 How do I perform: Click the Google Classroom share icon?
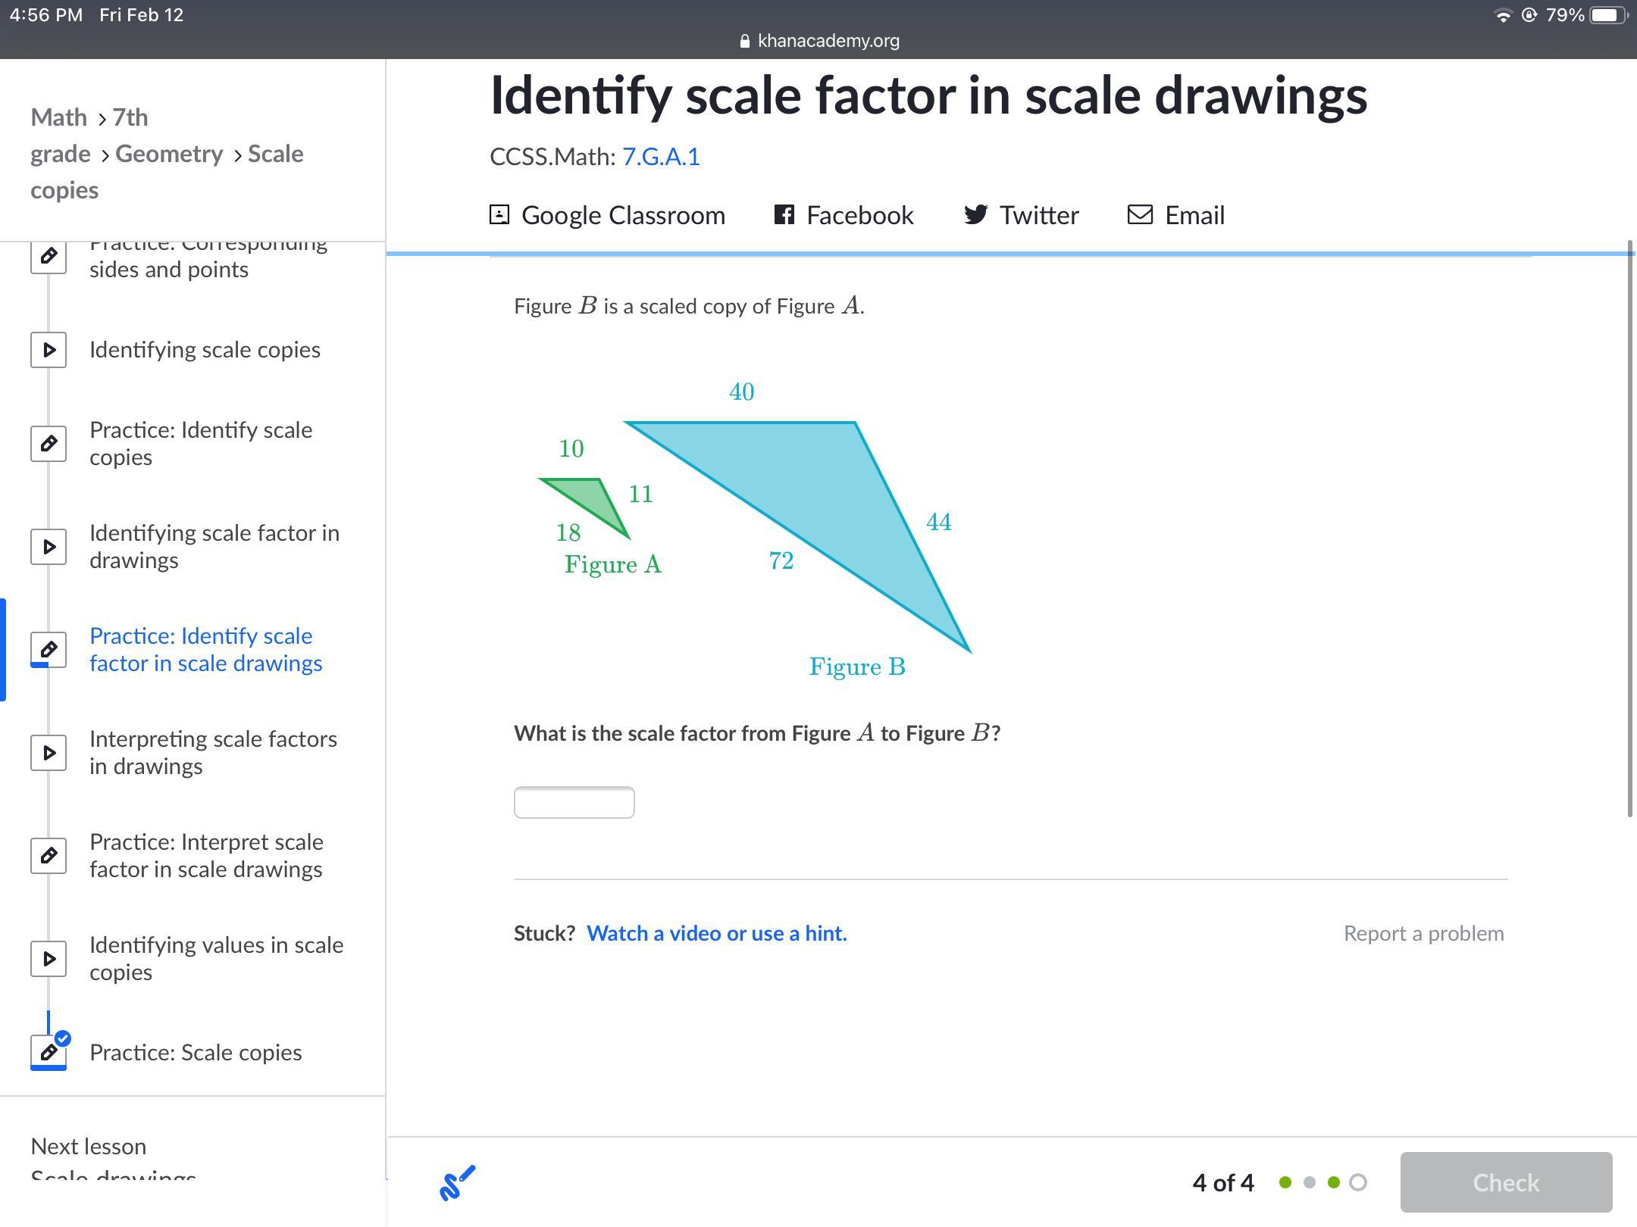[499, 215]
